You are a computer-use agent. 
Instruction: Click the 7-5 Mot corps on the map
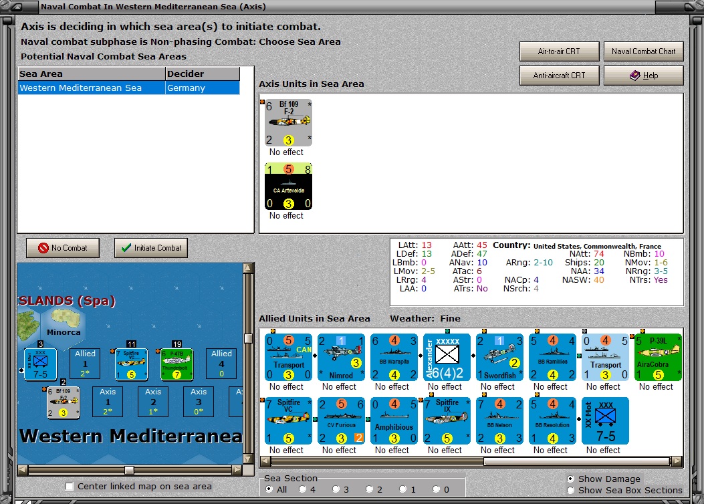(40, 364)
